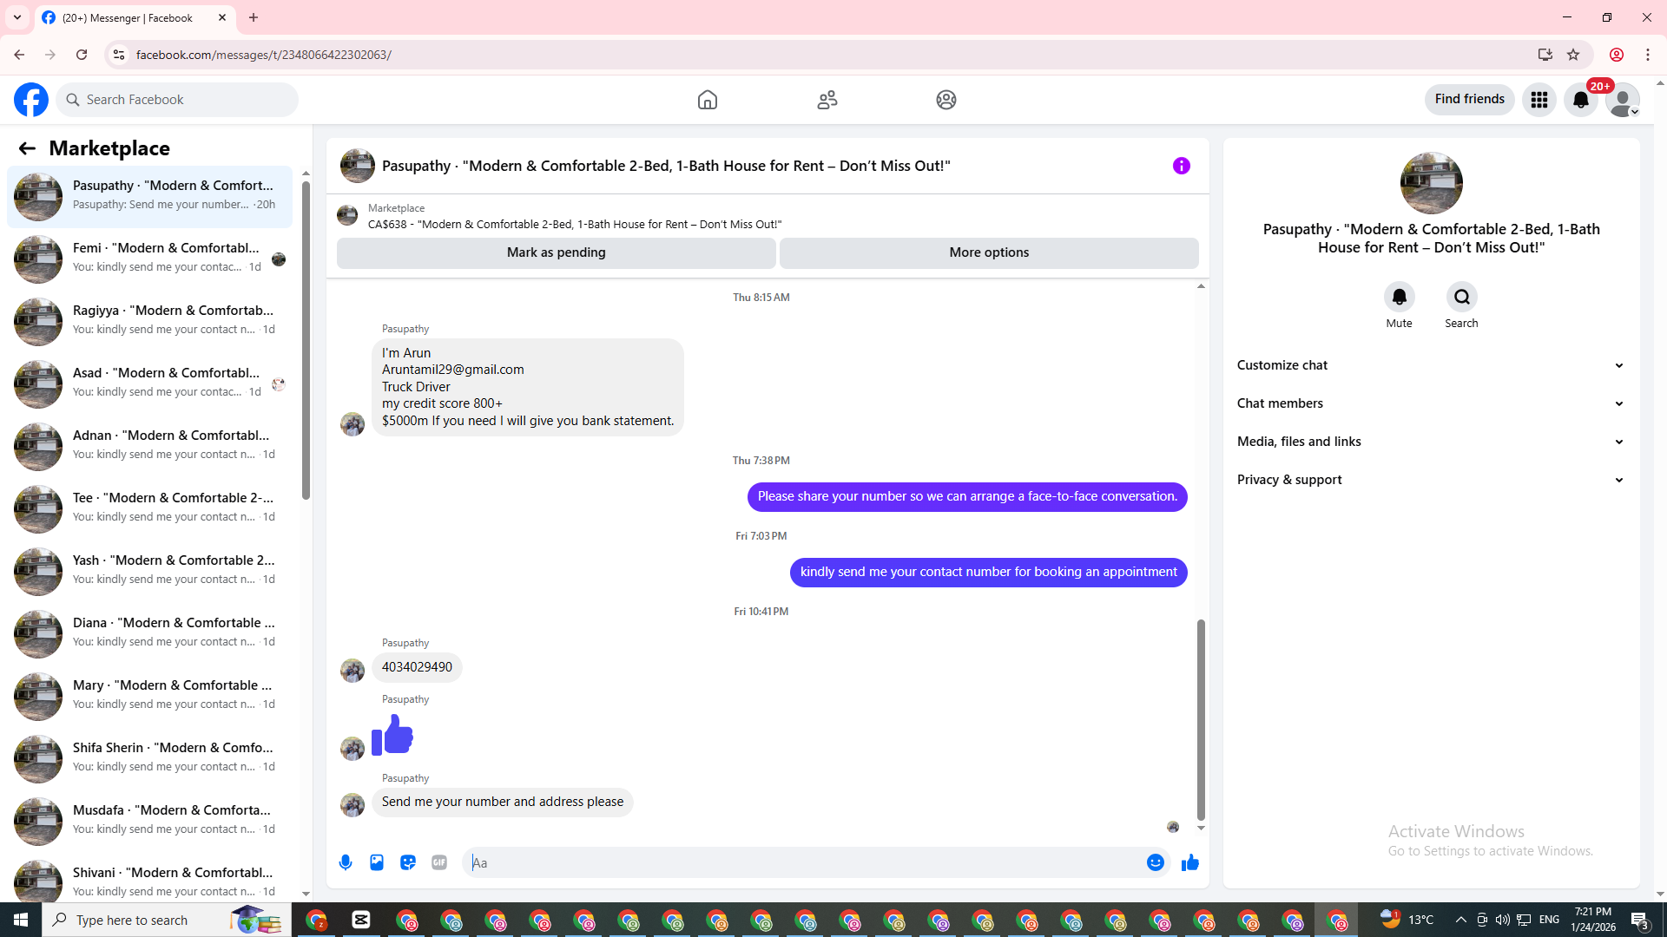The height and width of the screenshot is (937, 1667).
Task: Mute this conversation's notifications
Action: point(1399,298)
